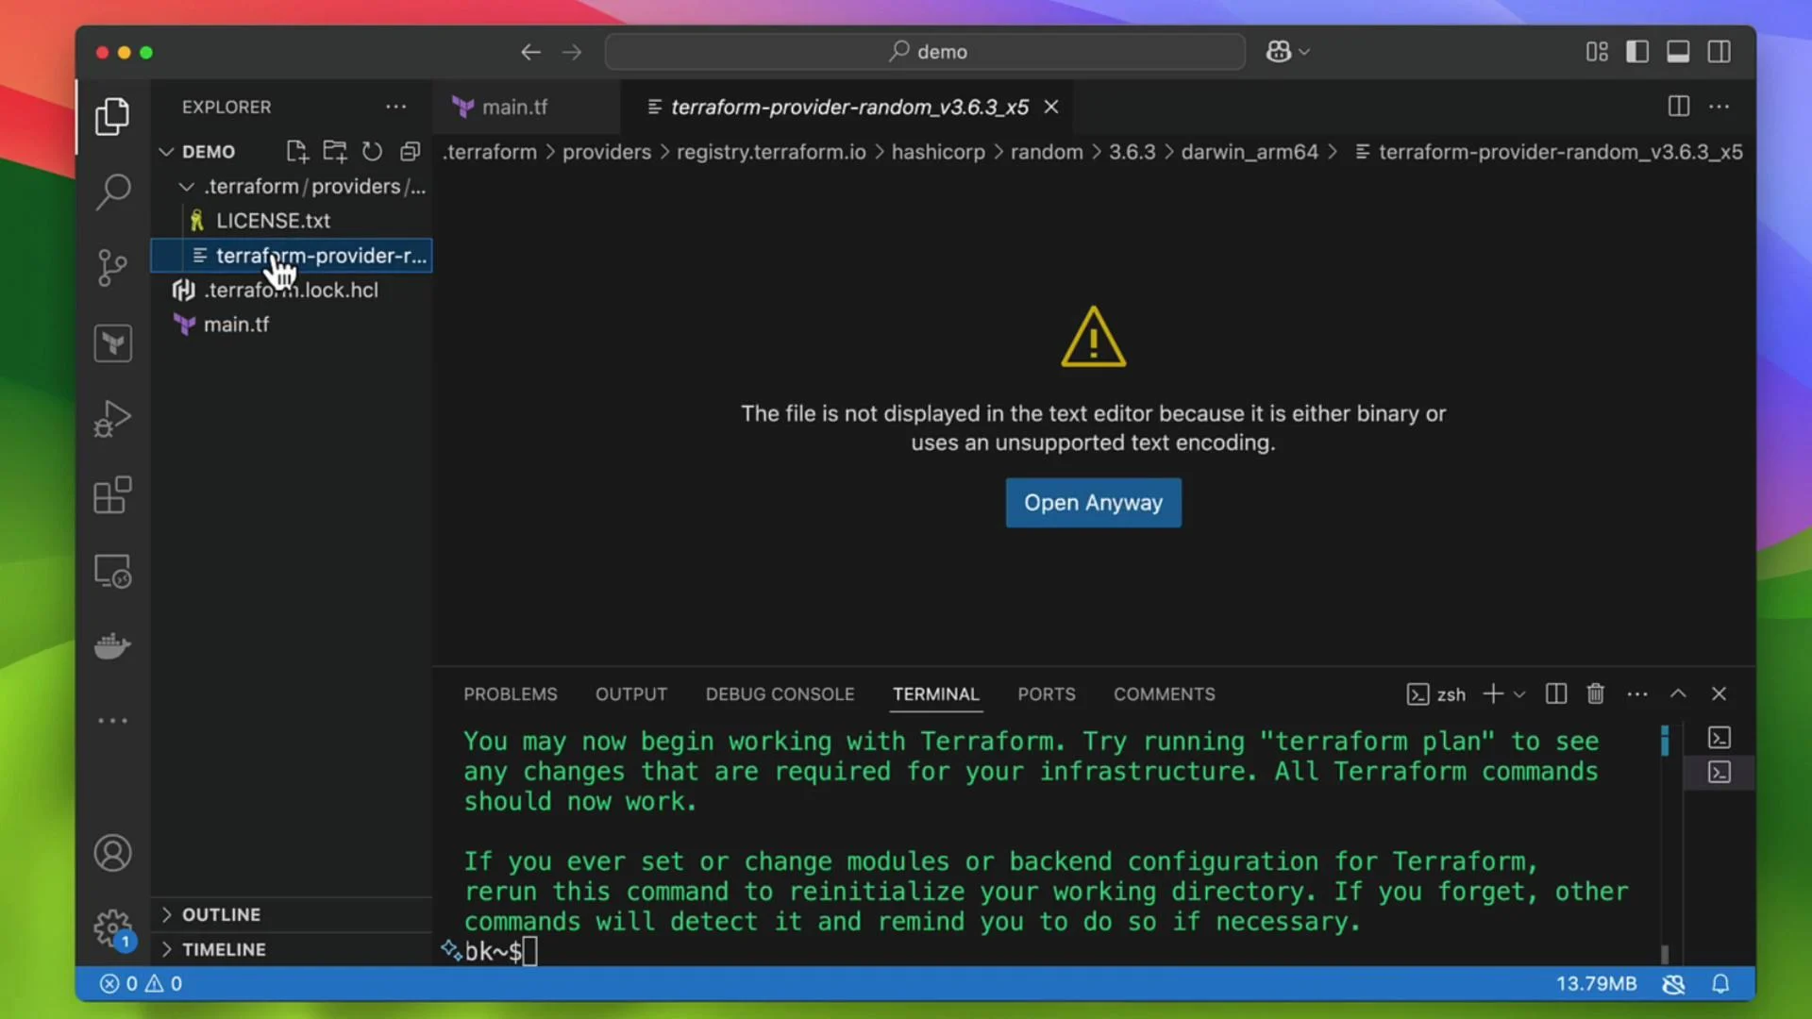This screenshot has height=1019, width=1812.
Task: Maximize the panel size with chevron
Action: click(1678, 694)
